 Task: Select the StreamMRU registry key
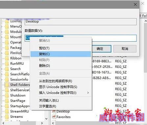click(x=19, y=111)
